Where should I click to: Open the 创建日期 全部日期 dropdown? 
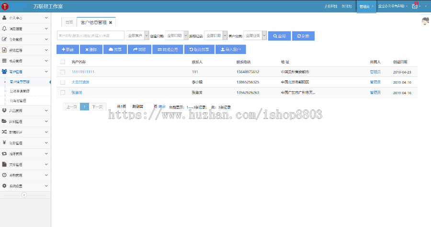[177, 36]
